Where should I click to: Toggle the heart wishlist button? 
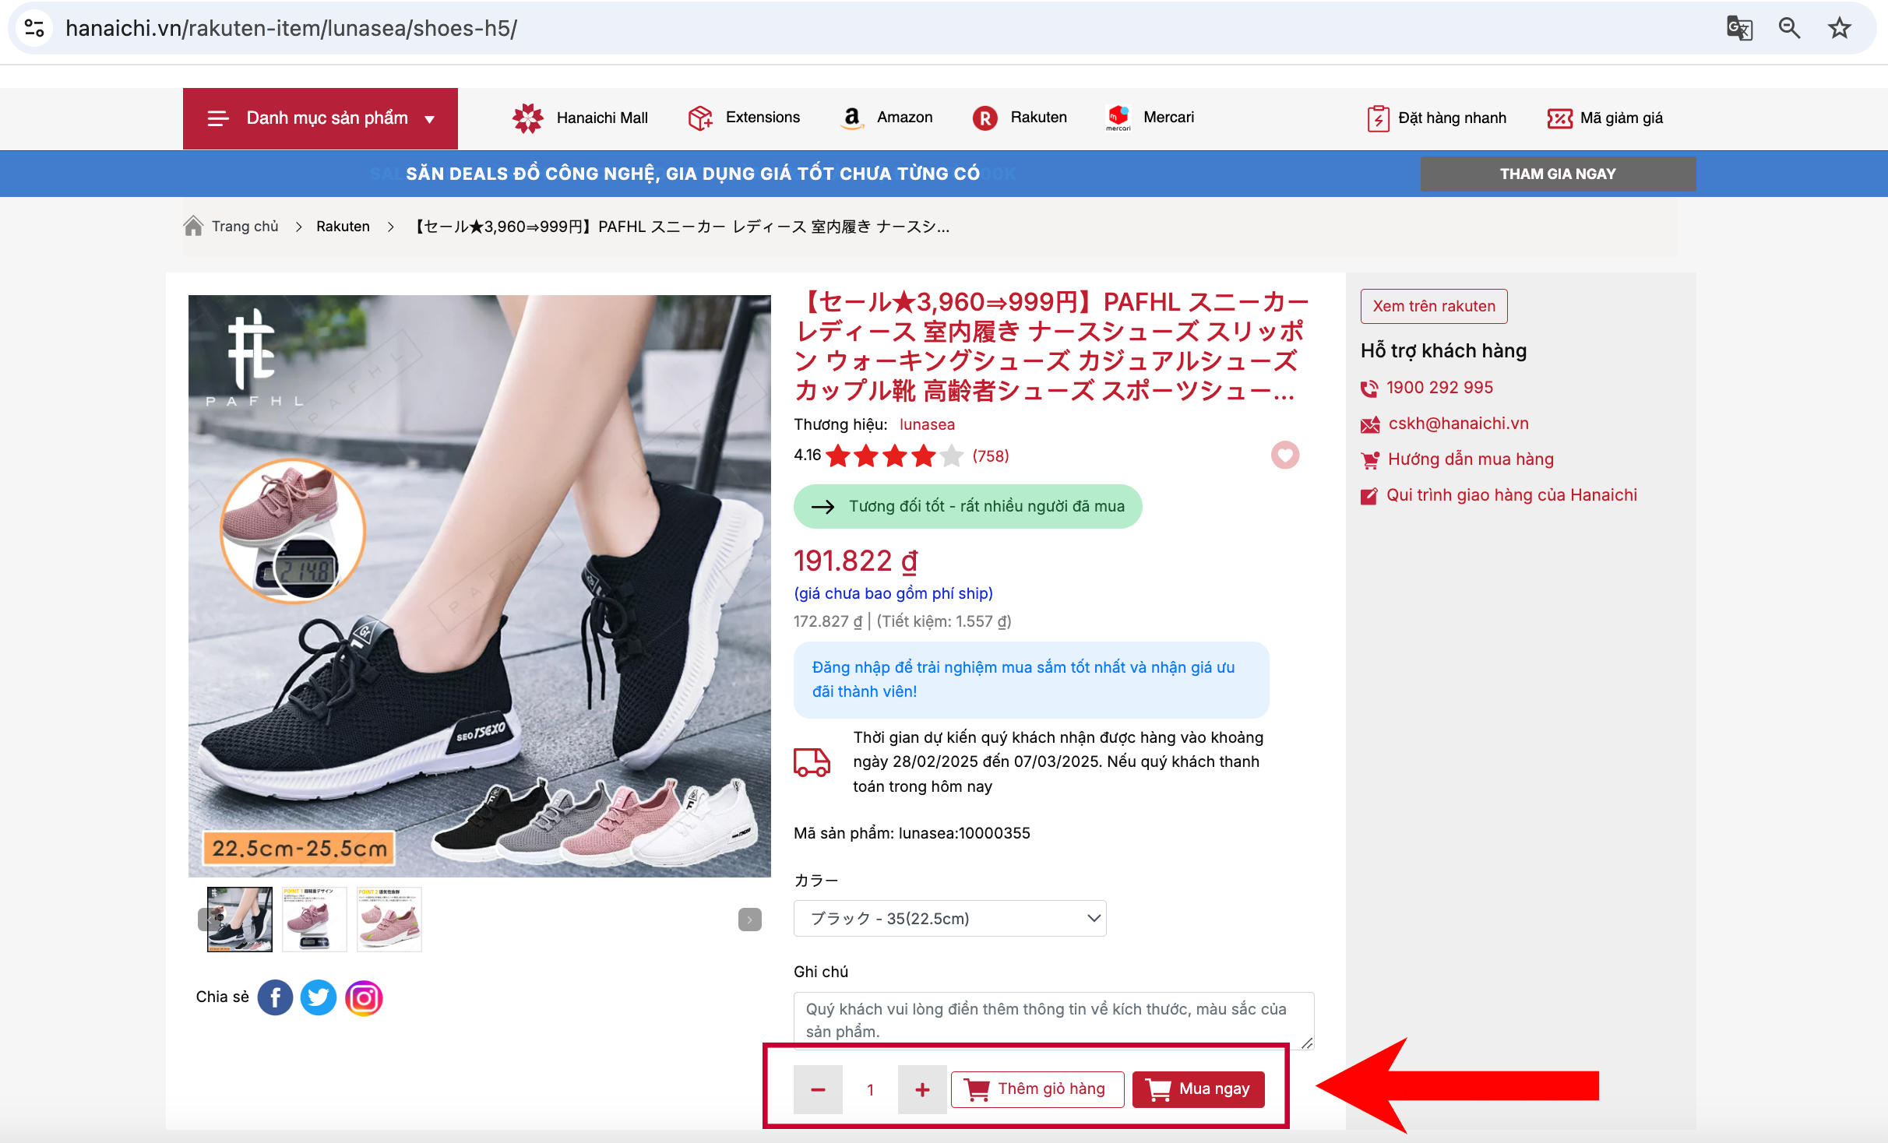(x=1285, y=455)
